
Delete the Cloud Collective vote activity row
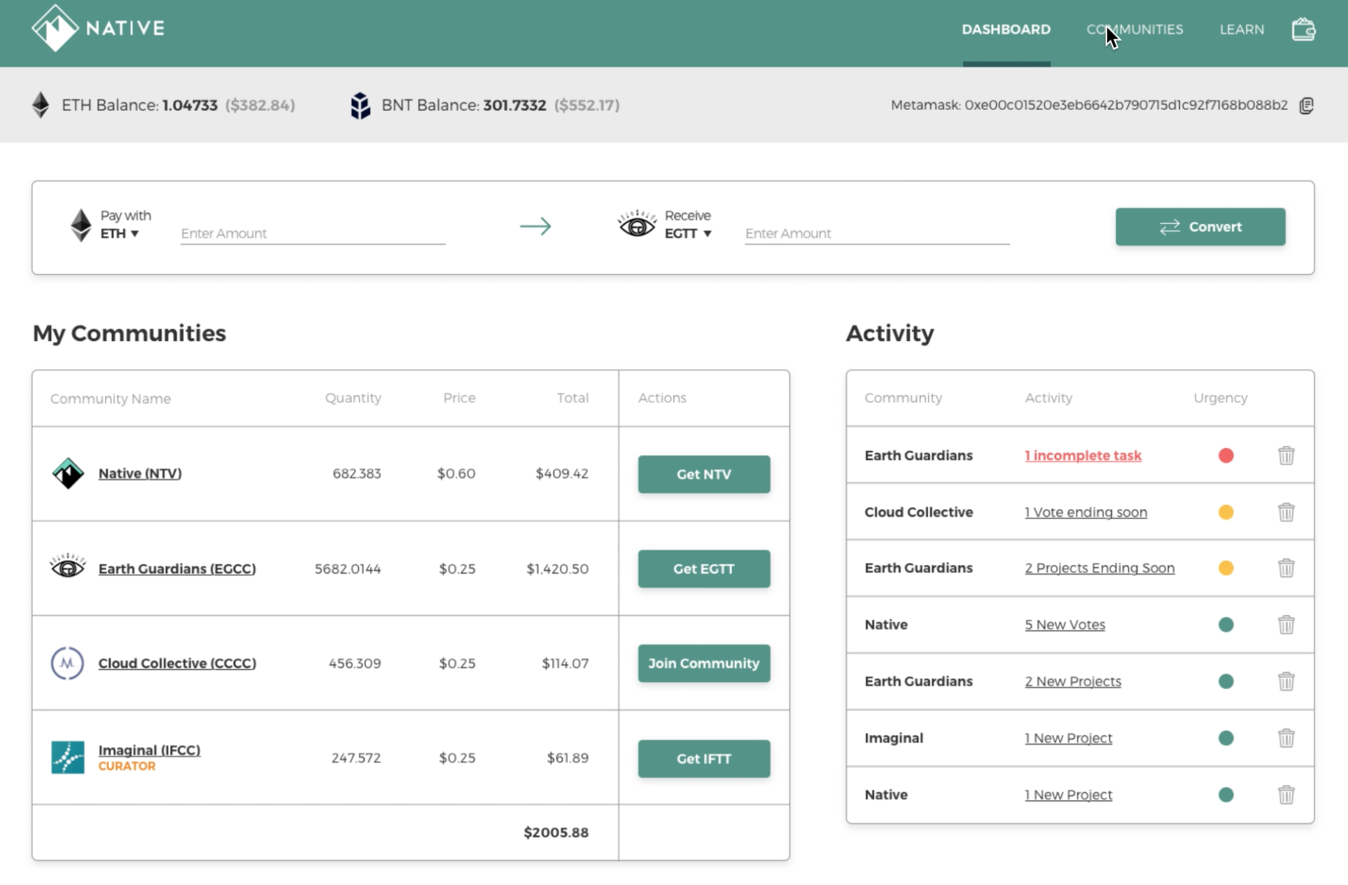point(1286,513)
